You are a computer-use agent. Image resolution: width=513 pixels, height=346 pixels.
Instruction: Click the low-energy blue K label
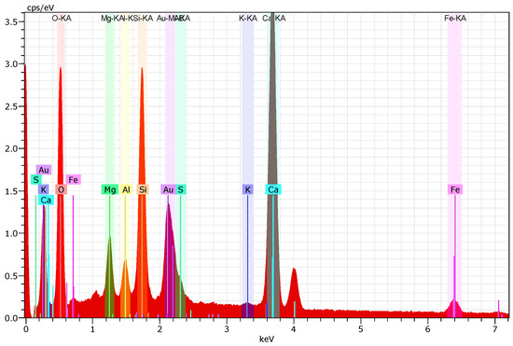tap(43, 189)
